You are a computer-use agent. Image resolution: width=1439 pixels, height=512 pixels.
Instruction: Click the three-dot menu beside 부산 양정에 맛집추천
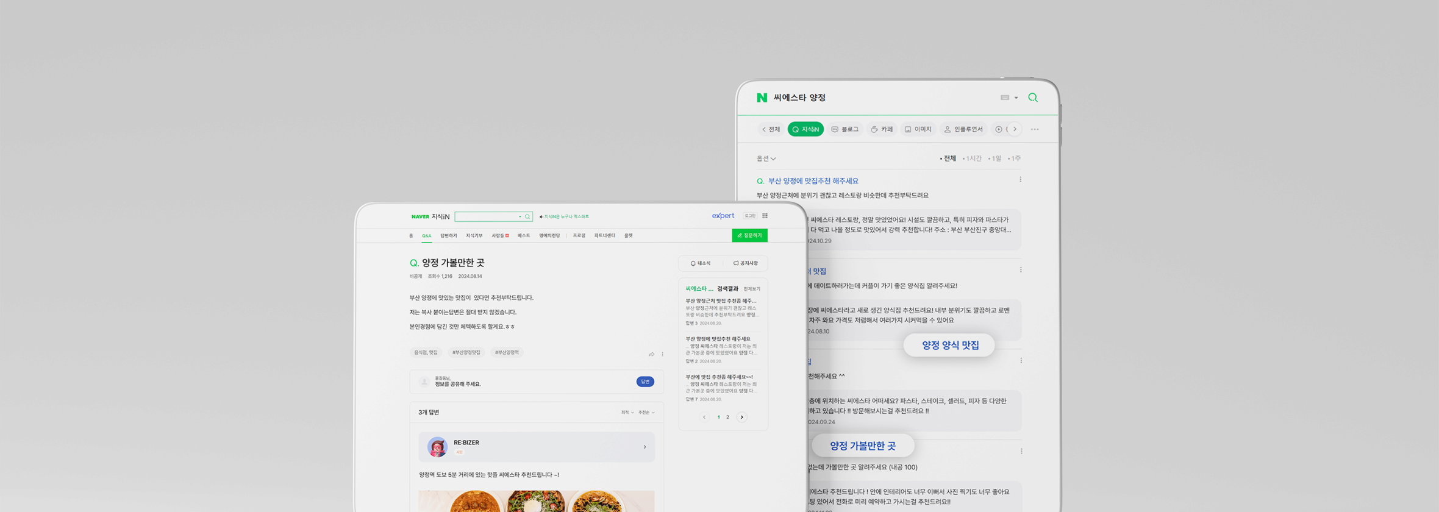[x=1020, y=180]
